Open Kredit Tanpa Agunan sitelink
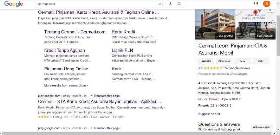This screenshot has height=135, width=280. click(64, 50)
